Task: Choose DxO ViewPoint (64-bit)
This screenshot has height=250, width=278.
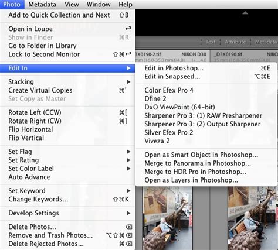Action: 206,107
